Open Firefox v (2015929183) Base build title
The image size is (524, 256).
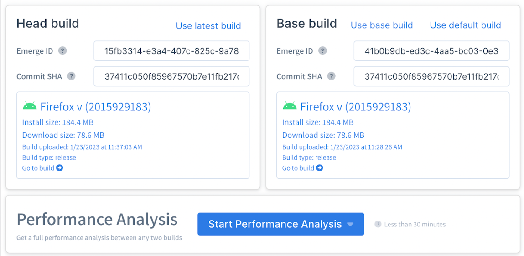coord(355,107)
